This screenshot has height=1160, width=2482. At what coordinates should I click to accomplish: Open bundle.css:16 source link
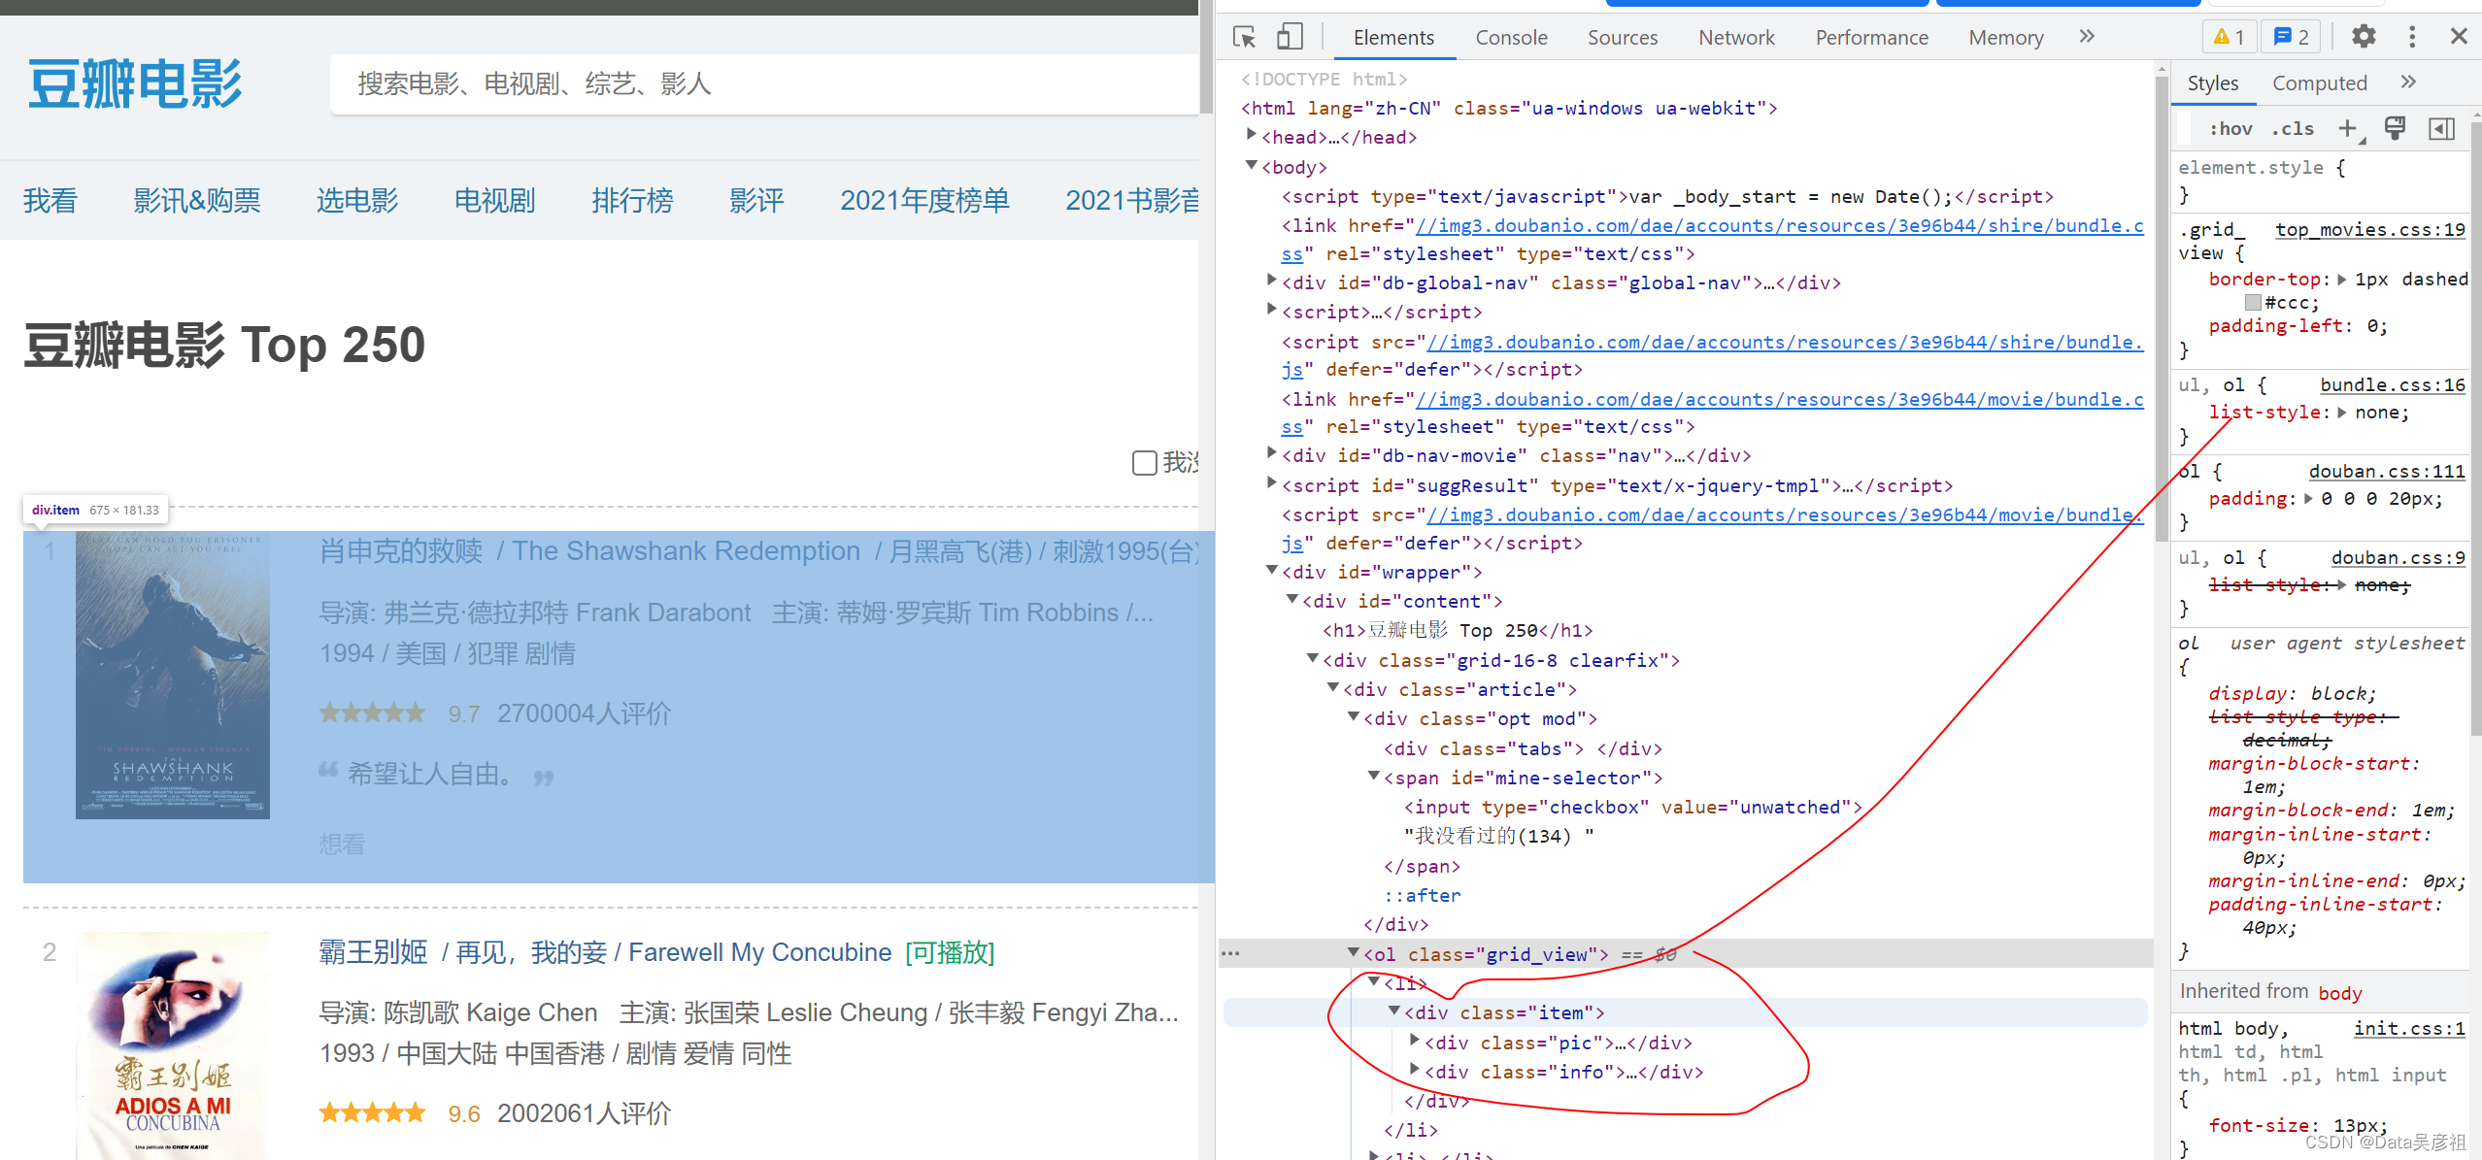(2392, 384)
